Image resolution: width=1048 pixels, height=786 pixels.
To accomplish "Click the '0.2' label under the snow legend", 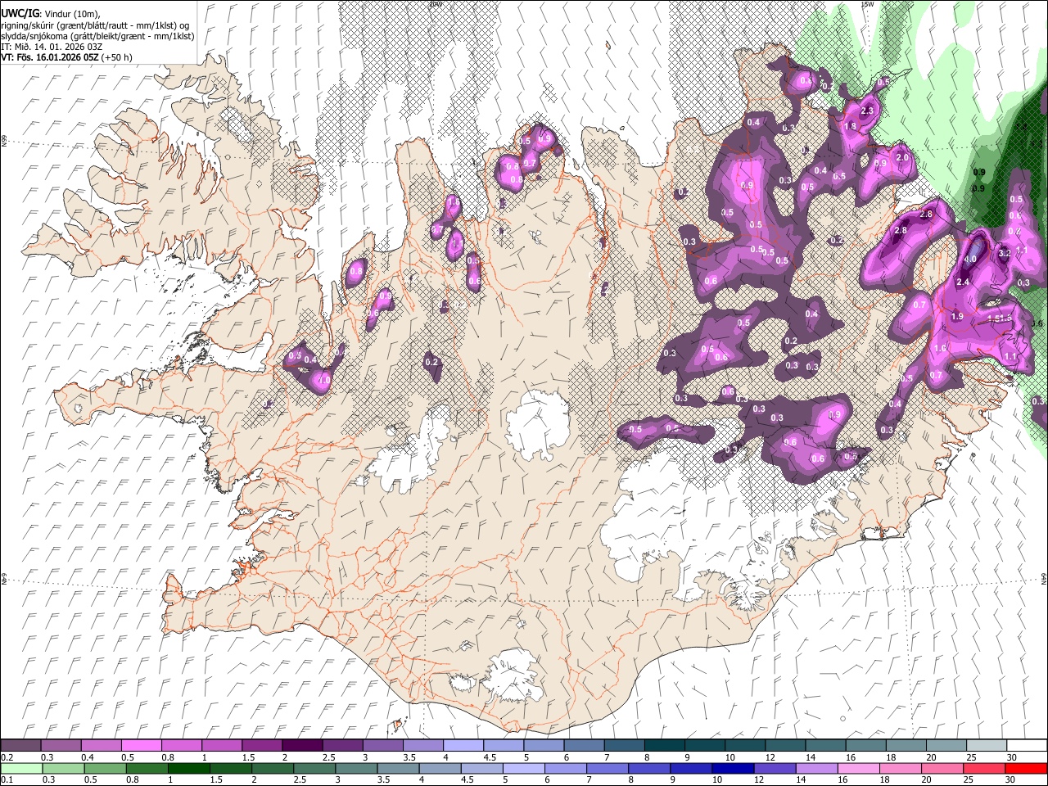I will click(7, 757).
